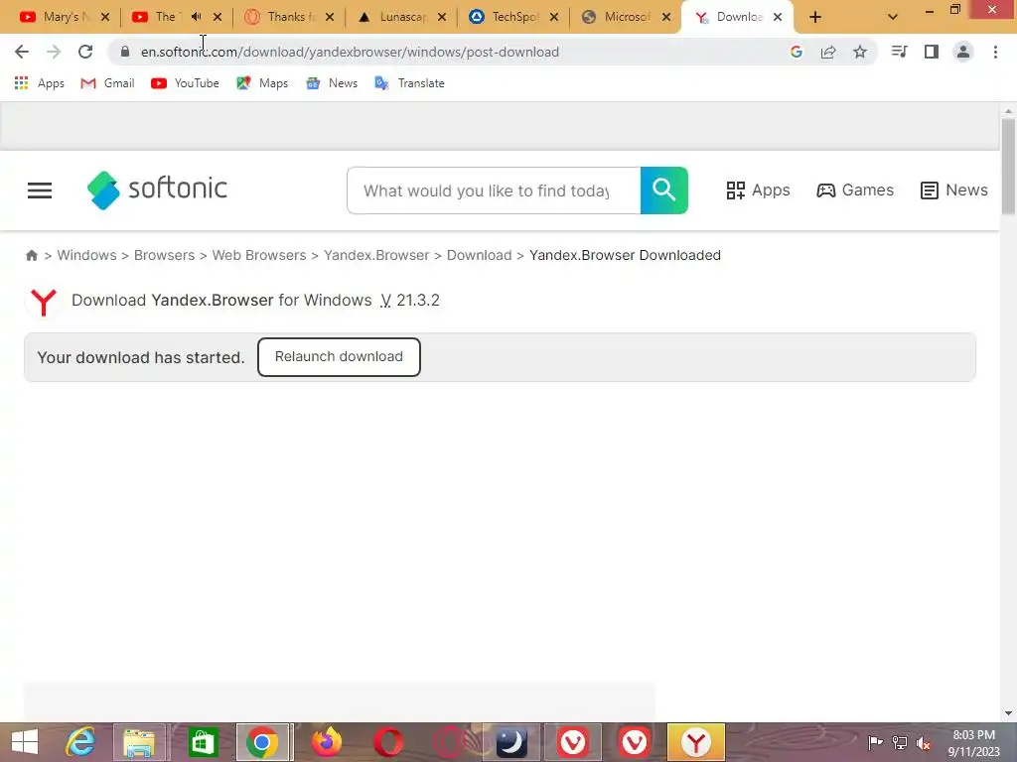Open the YouTube bookmark

tap(185, 83)
